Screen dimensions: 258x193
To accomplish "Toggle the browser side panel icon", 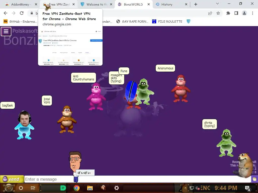I will pos(236,13).
